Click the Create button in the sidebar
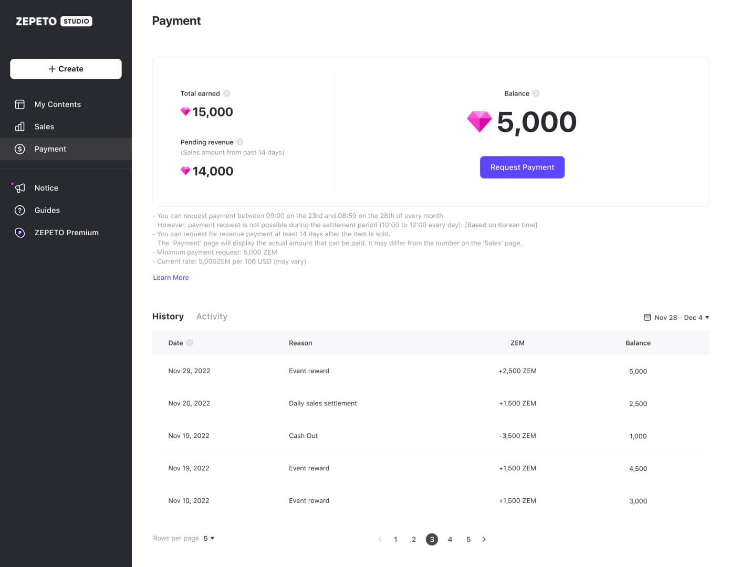Screen dimensions: 730x567 [x=65, y=69]
